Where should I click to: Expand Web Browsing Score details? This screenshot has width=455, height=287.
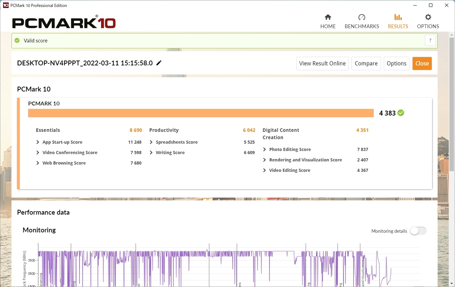pyautogui.click(x=38, y=163)
